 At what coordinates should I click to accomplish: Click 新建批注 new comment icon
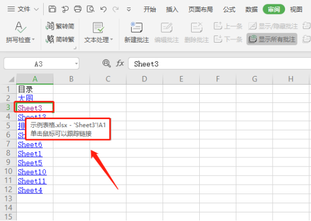137,27
